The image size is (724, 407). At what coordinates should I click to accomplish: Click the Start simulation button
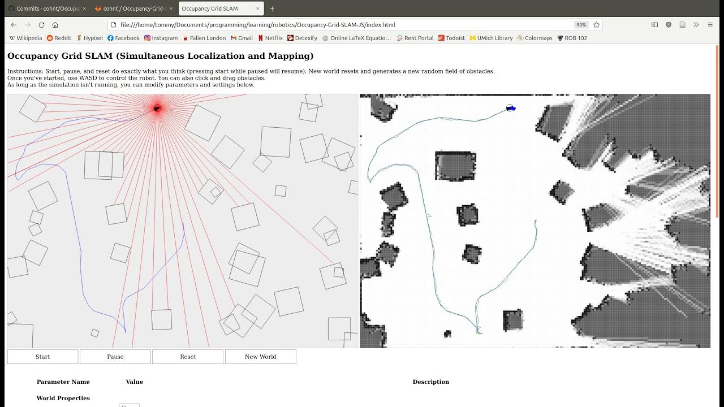tap(42, 357)
